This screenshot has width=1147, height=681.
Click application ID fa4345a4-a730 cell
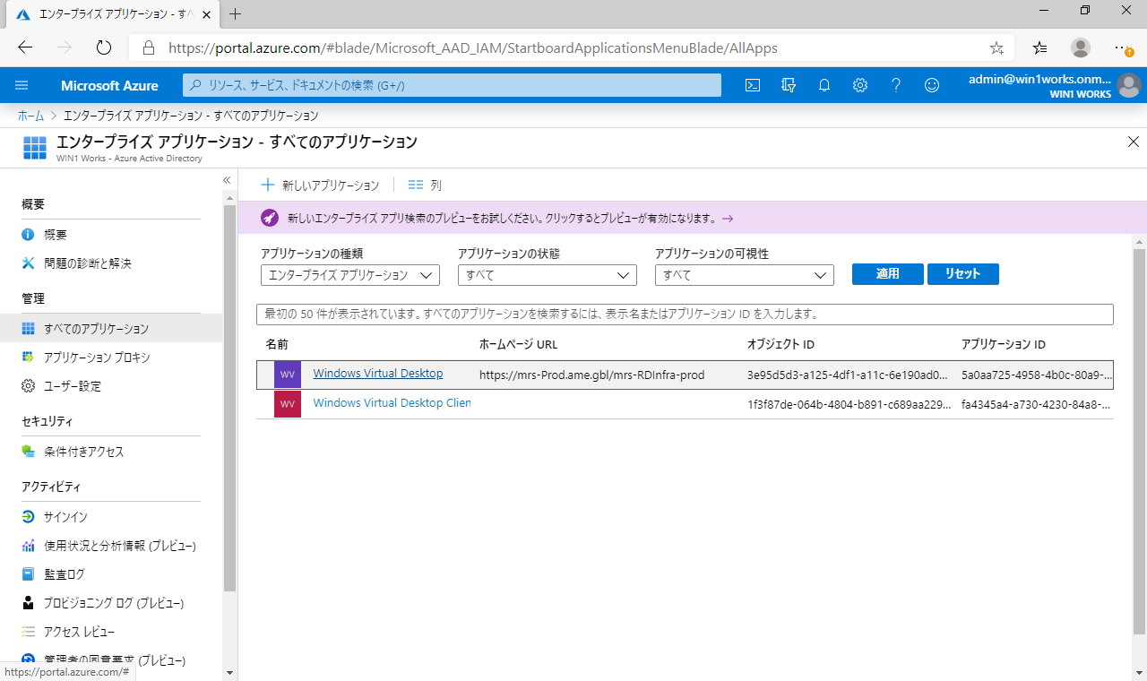coord(1037,404)
